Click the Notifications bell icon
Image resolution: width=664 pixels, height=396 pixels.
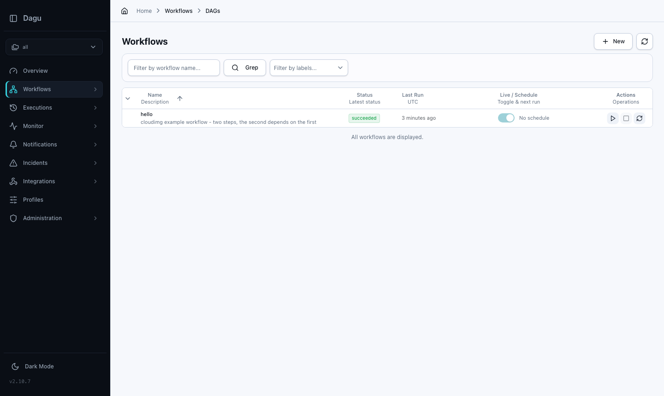click(x=13, y=145)
